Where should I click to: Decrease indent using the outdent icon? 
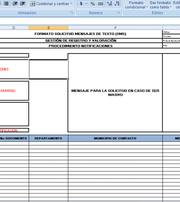(15, 3)
